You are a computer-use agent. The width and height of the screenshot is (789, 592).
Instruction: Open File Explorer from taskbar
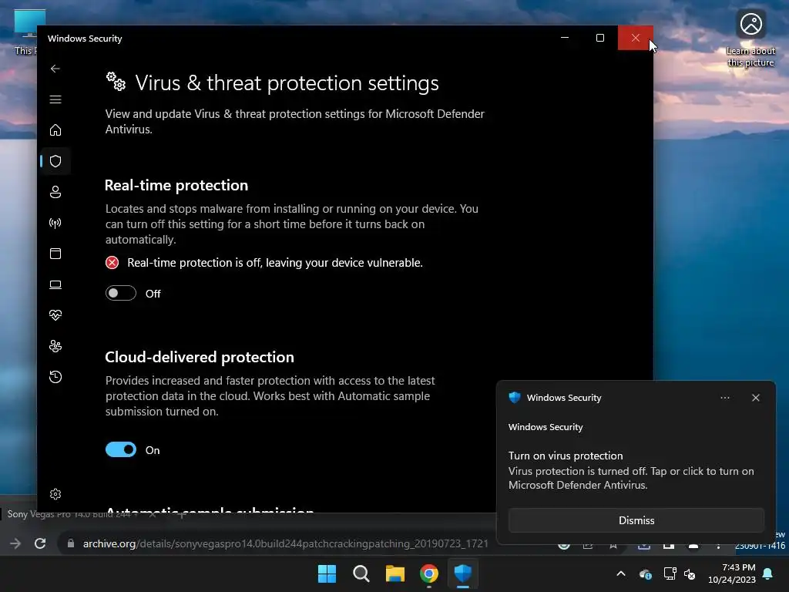395,573
